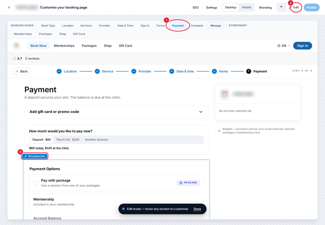Viewport: 325px width, 225px height.
Task: Select Packages in storefront nav
Action: click(89, 46)
